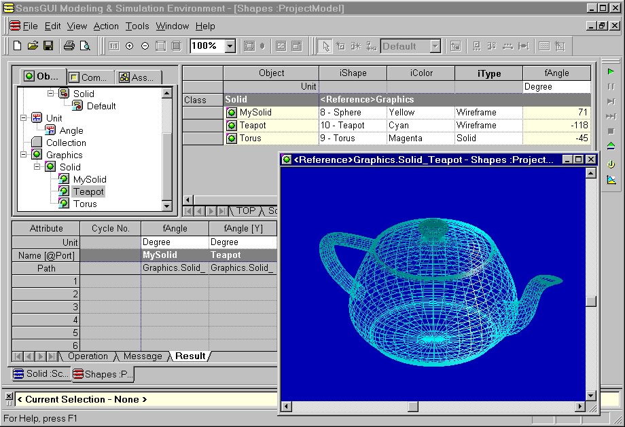Click the New file toolbar icon
The image size is (625, 427).
(x=17, y=46)
